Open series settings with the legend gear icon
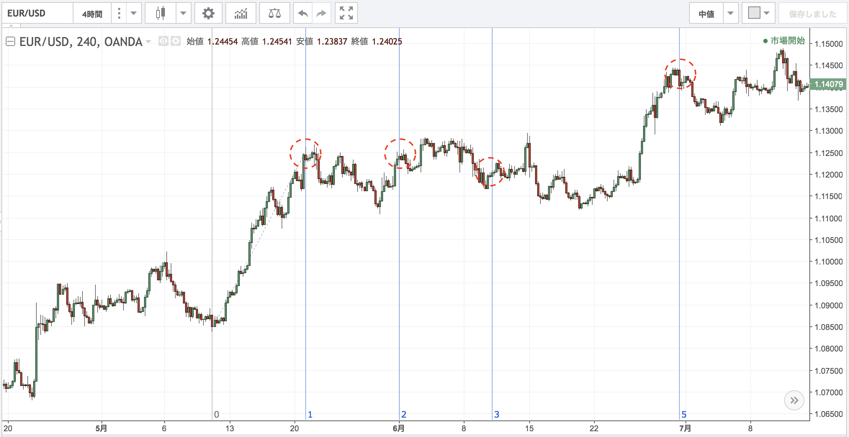 click(175, 41)
